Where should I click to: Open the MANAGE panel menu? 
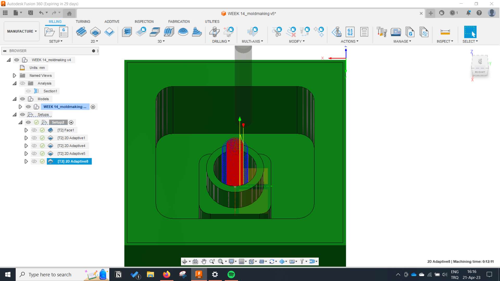pos(402,41)
